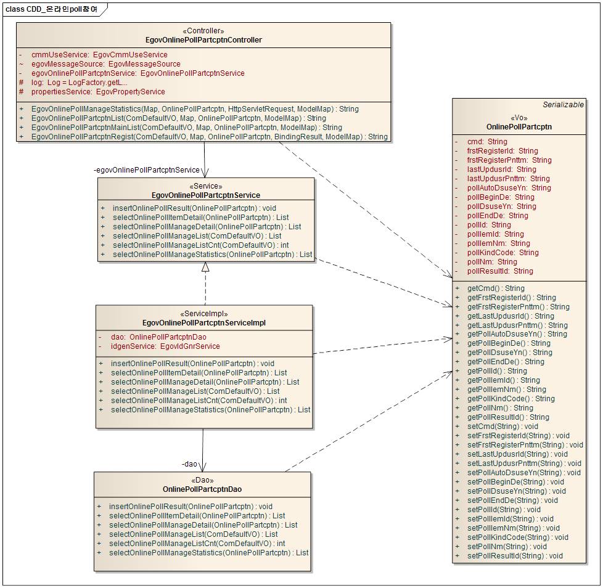Select the setPollResultId(String) method

[x=515, y=556]
